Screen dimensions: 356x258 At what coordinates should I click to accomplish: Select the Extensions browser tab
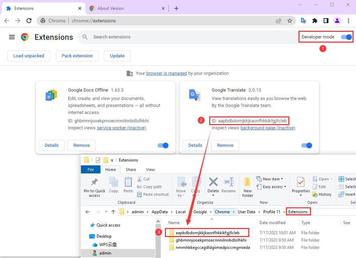43,8
